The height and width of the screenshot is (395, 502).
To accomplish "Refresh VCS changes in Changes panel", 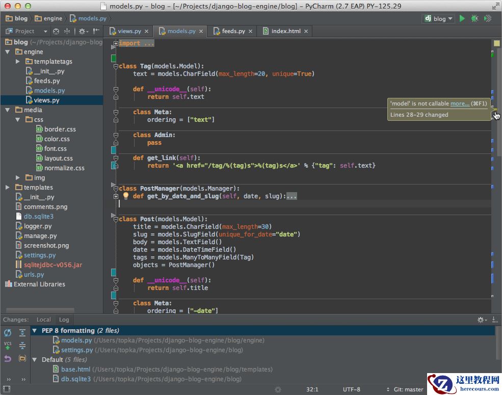I will click(8, 332).
